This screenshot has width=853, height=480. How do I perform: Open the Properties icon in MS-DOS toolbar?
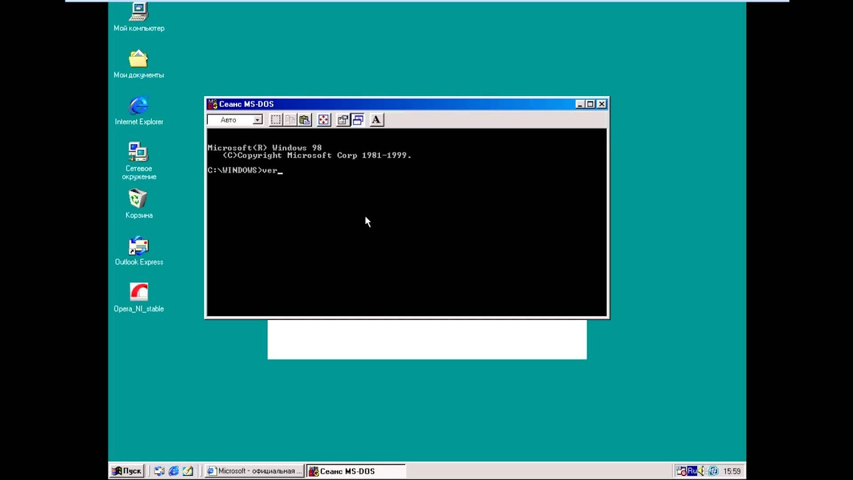click(x=343, y=120)
